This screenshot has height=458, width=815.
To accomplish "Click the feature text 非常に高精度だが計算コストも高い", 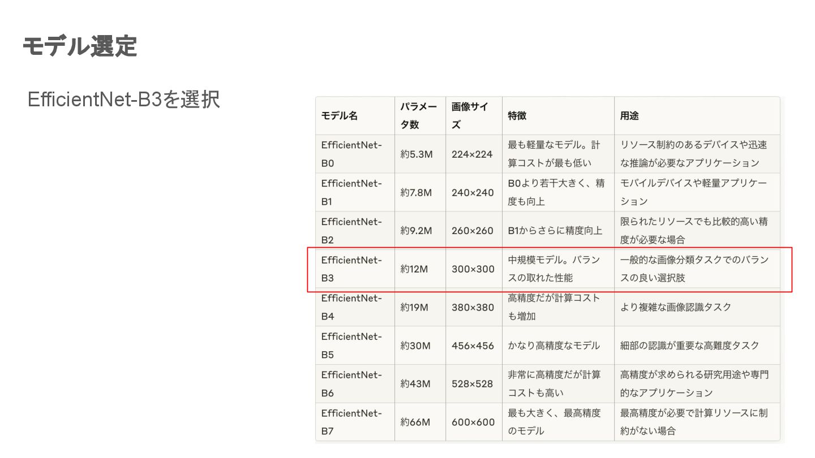I will coord(554,383).
